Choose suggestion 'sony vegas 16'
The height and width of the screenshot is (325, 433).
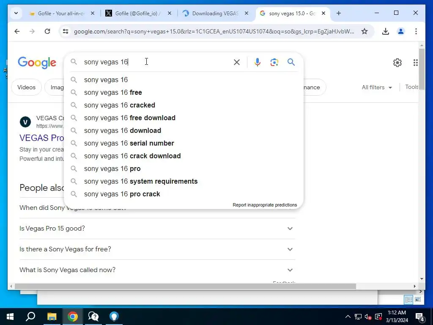184,80
